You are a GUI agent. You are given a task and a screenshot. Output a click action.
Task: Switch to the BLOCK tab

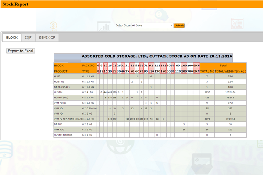pos(11,38)
